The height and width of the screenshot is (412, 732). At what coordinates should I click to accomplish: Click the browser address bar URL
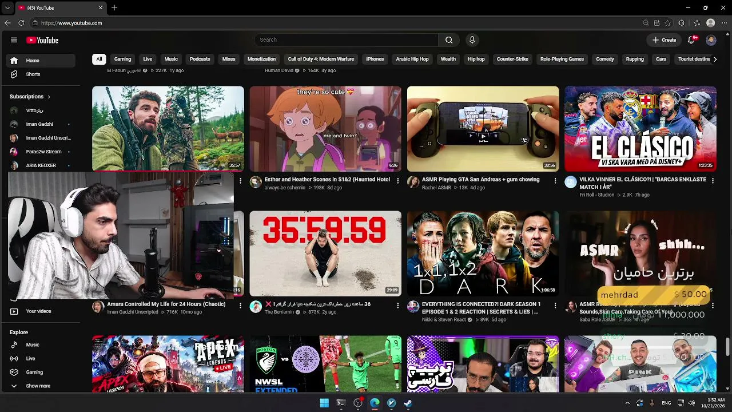[71, 23]
